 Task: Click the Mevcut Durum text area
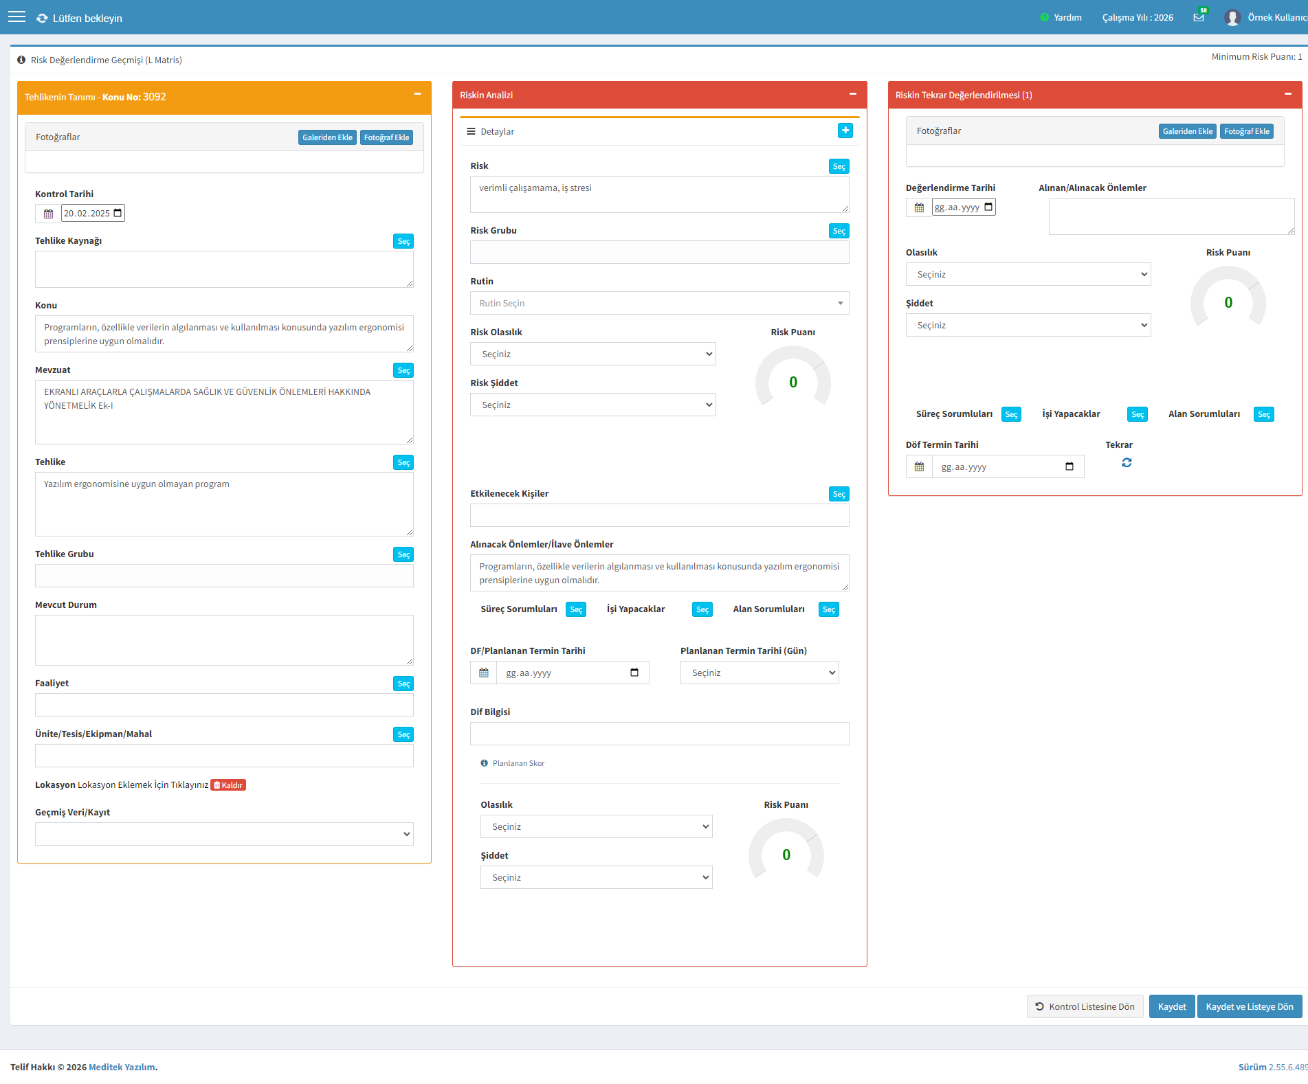224,640
